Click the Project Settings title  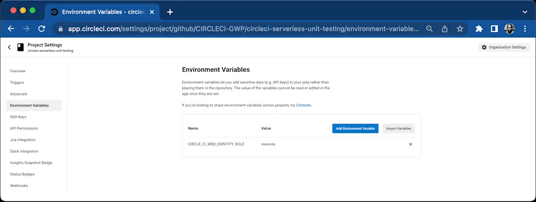(45, 45)
